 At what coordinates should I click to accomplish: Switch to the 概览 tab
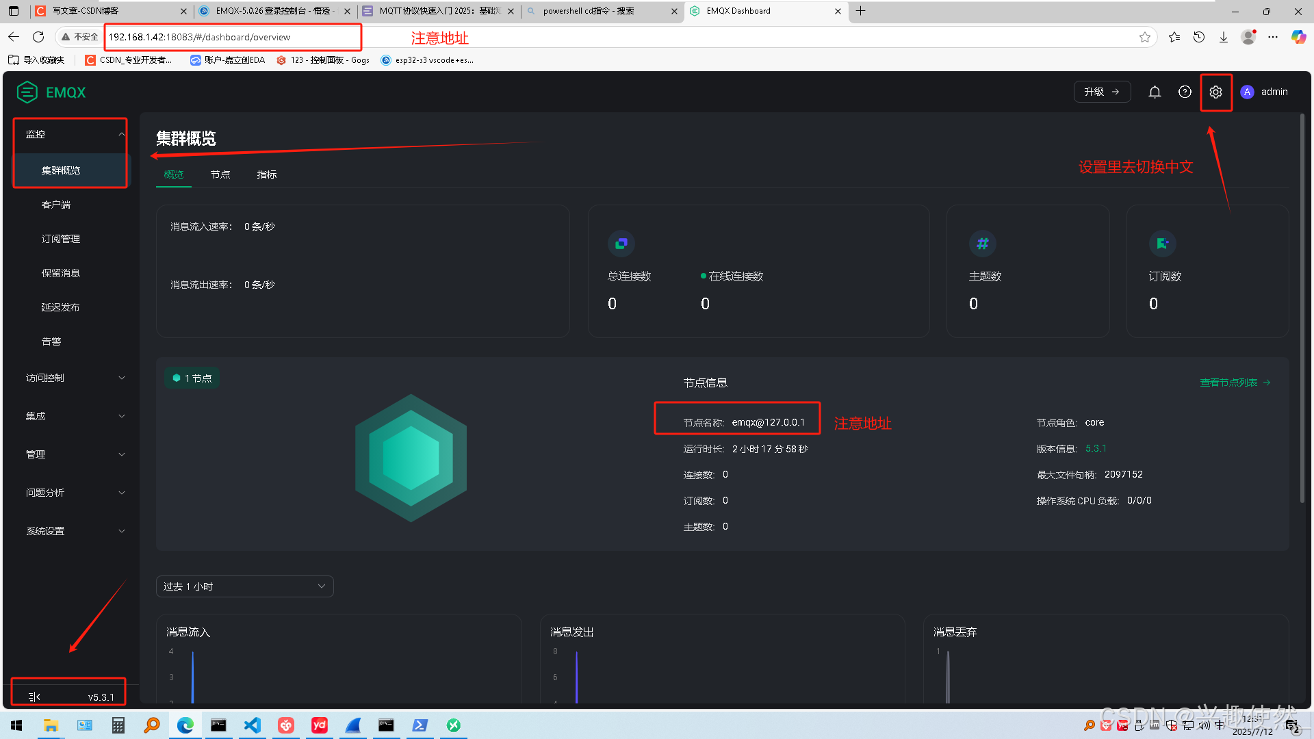(174, 174)
